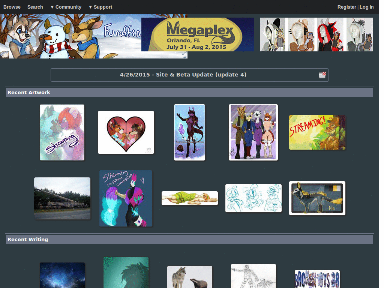Open the pink Streaming artwork thumbnail
The height and width of the screenshot is (288, 384).
[62, 132]
